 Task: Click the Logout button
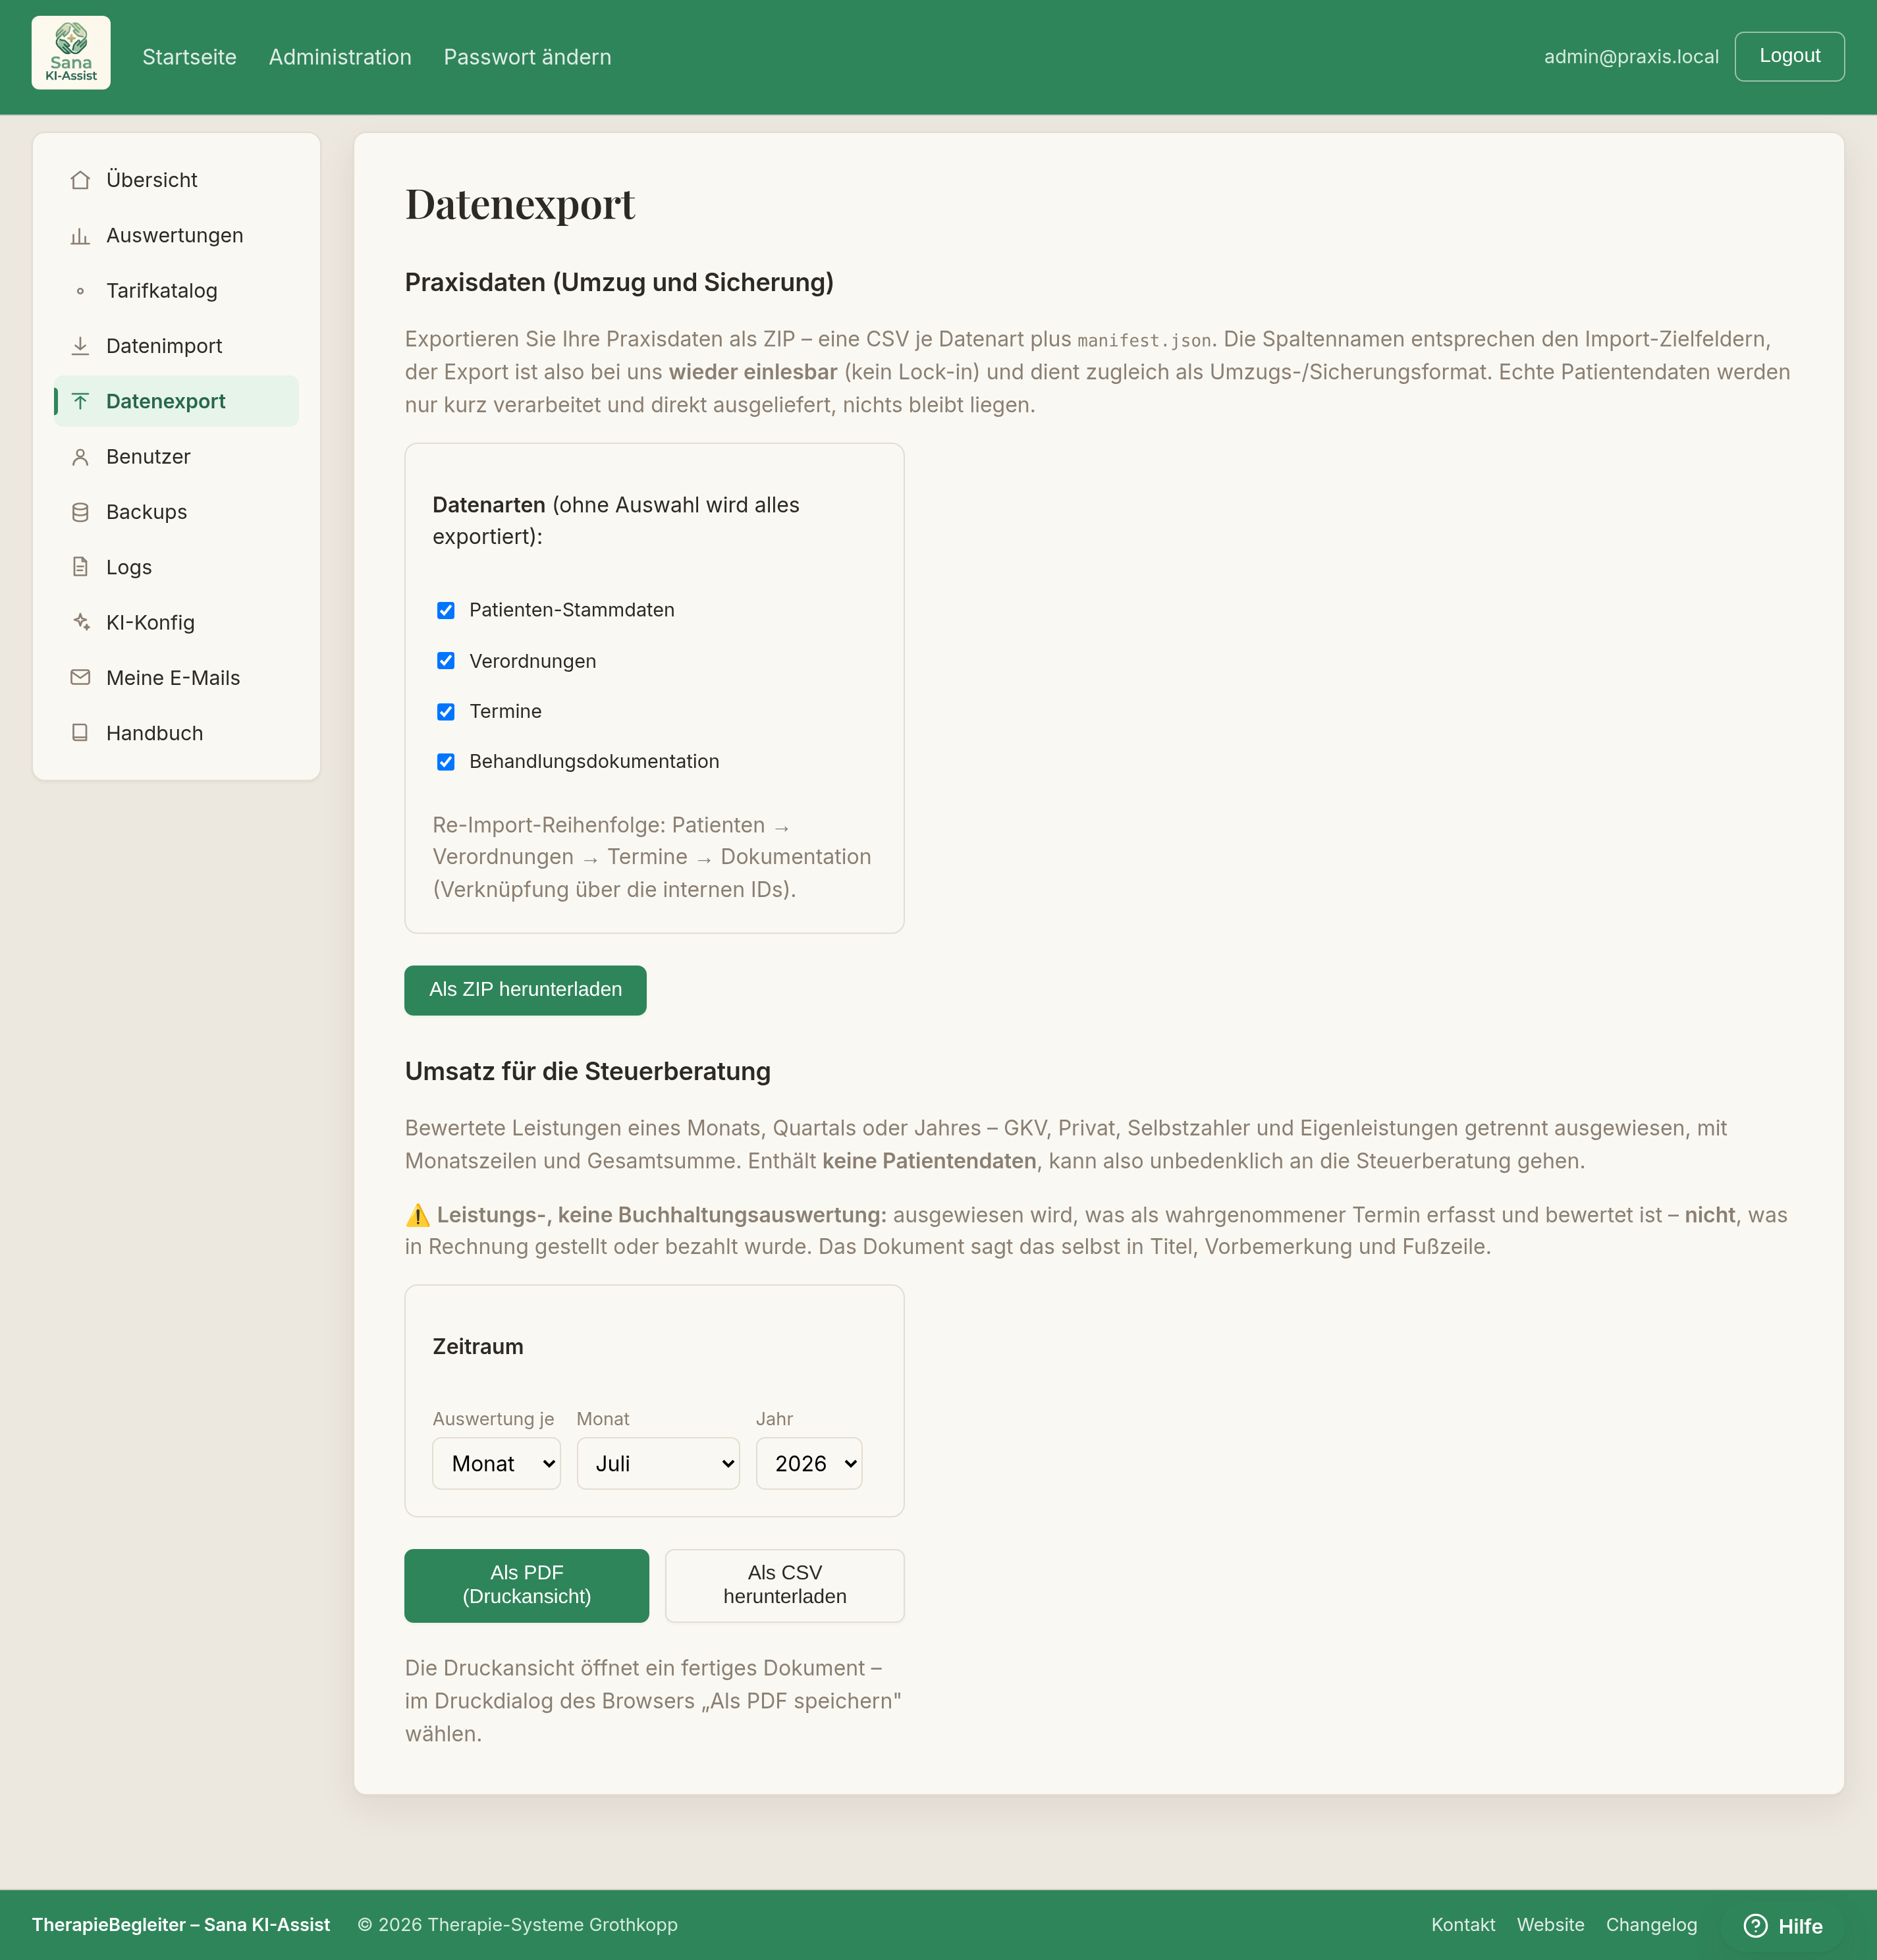(x=1789, y=56)
